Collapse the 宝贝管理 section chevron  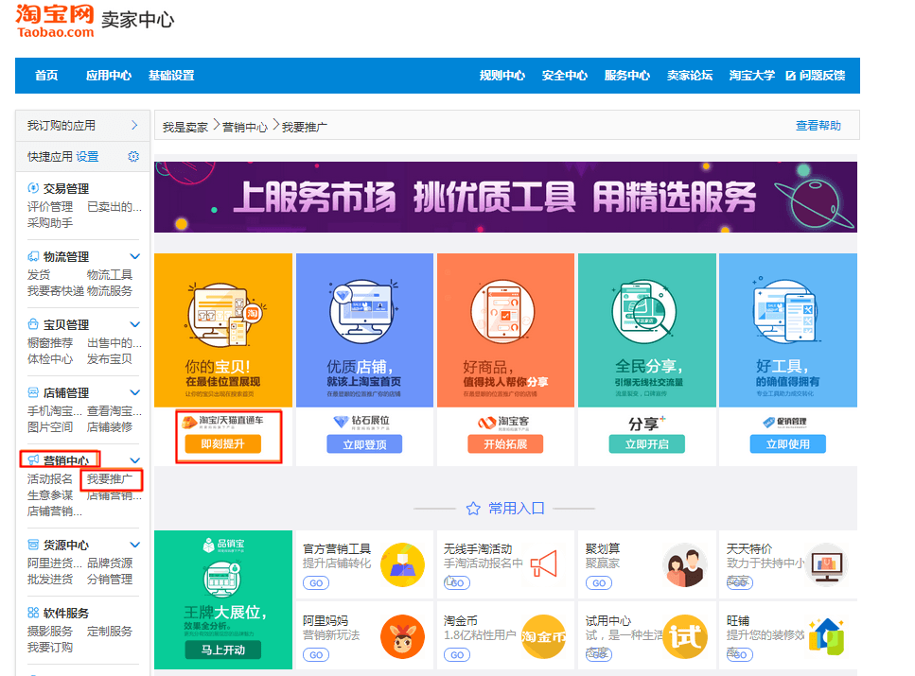(x=134, y=324)
